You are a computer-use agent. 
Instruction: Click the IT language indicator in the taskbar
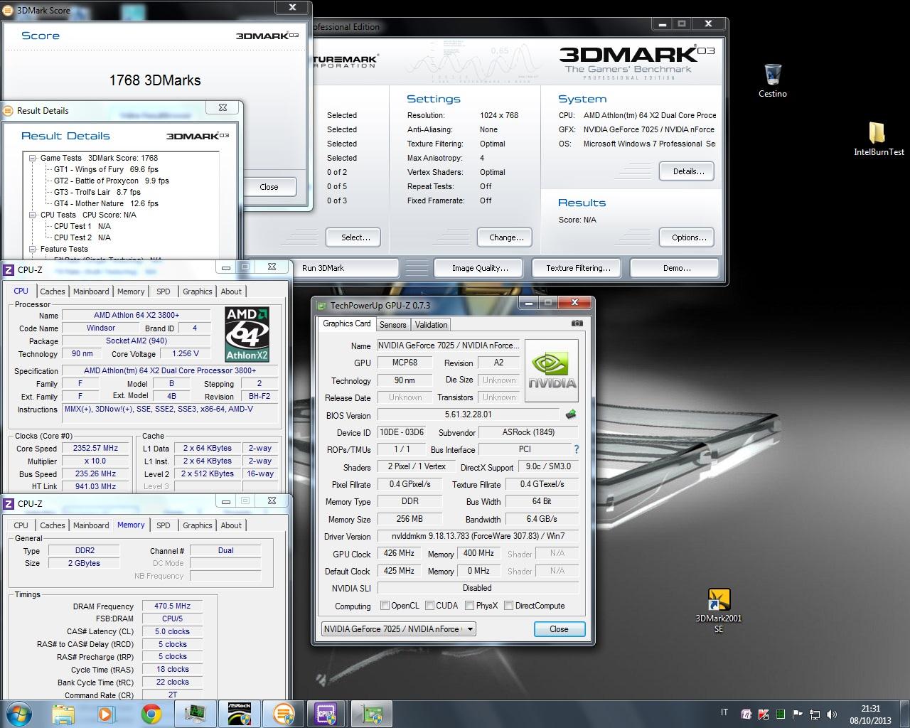pos(724,712)
